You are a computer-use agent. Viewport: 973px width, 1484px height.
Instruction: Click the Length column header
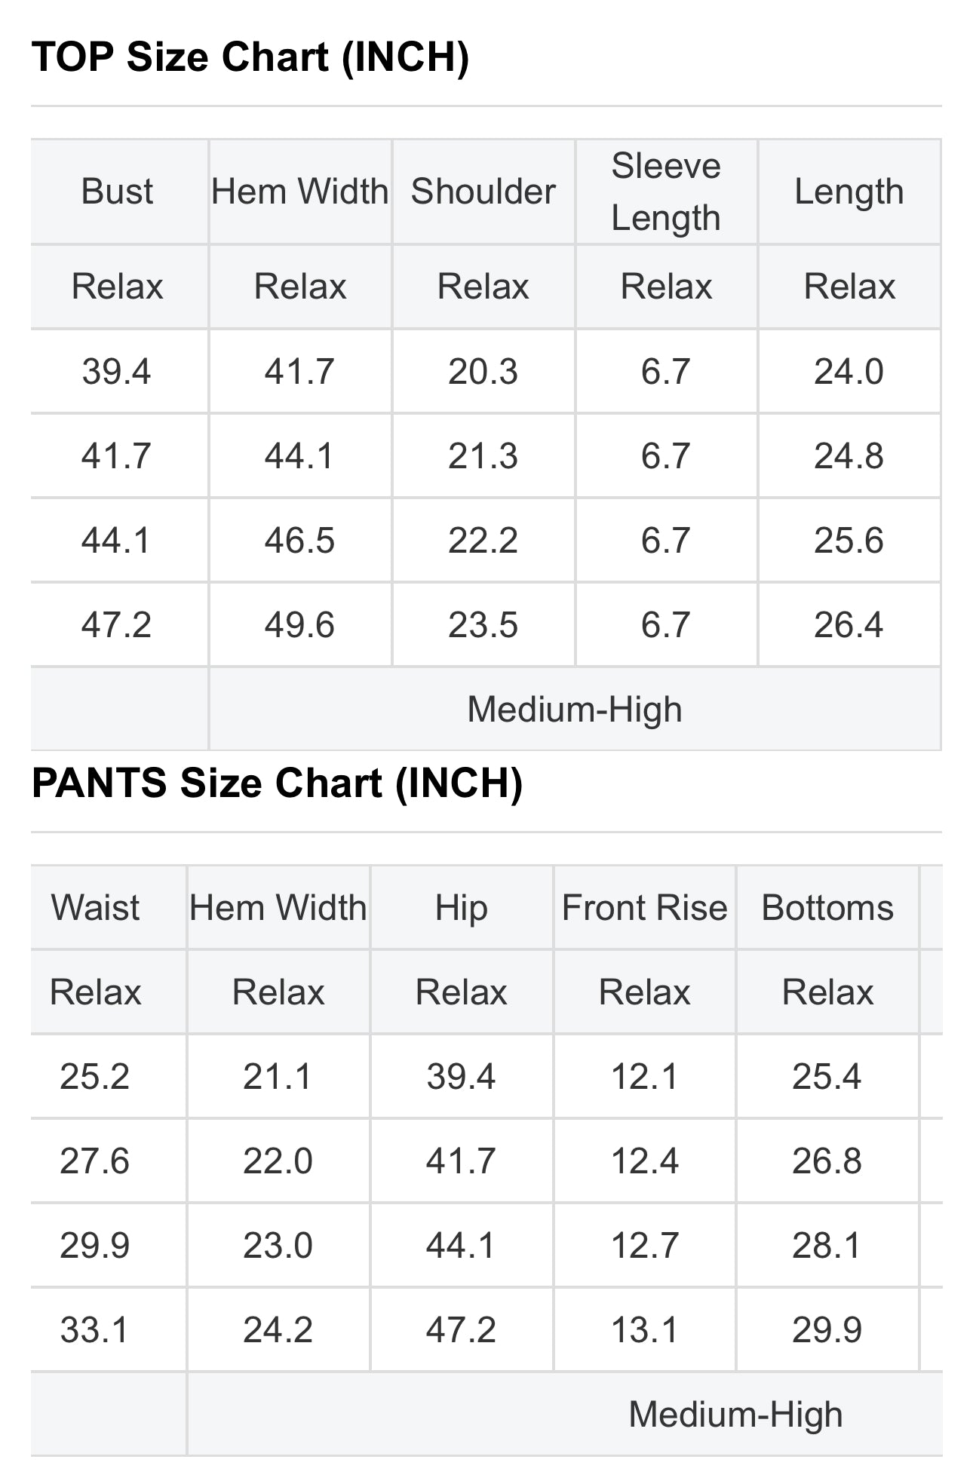tap(849, 192)
